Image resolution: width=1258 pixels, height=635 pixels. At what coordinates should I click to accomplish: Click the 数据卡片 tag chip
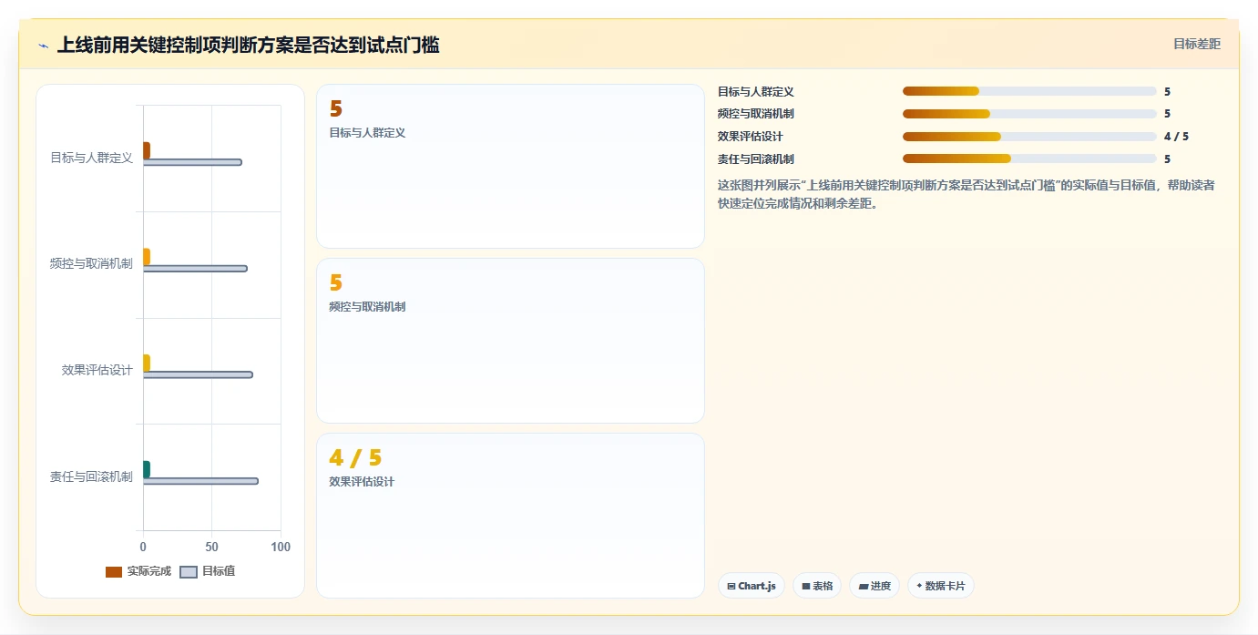[940, 586]
